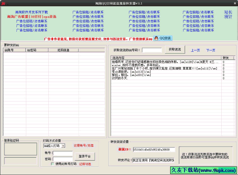The width and height of the screenshot is (238, 175).
Task: Select the row starting 结婚两年
Action: click(173, 62)
